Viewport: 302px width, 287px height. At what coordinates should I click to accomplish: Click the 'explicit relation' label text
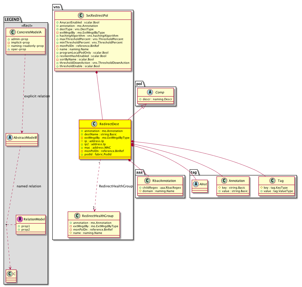click(37, 96)
